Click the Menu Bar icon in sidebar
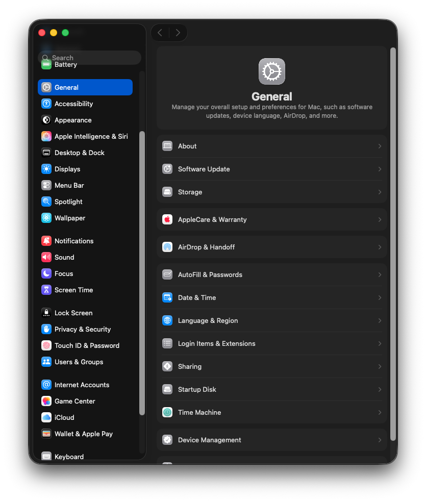This screenshot has width=426, height=502. click(46, 185)
